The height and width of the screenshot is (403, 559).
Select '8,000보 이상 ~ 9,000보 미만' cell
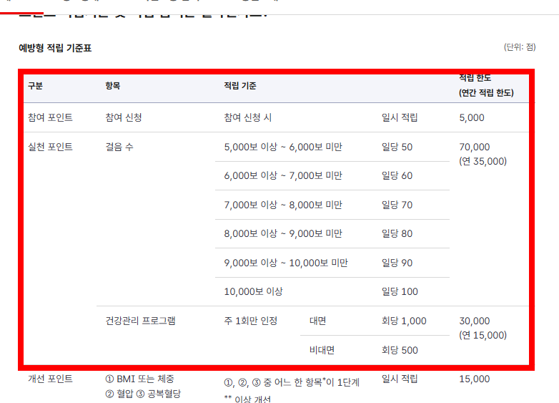(283, 233)
